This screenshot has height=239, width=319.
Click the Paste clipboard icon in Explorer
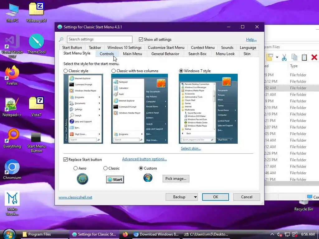tap(304, 57)
